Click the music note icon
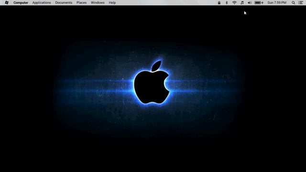 242,2
